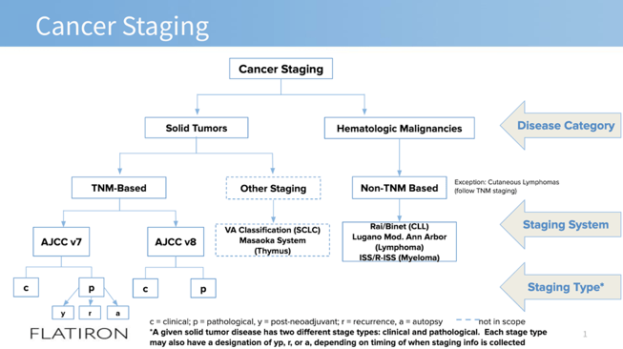Click the 'p' box under AJCC v7
The height and width of the screenshot is (349, 623).
(x=92, y=287)
